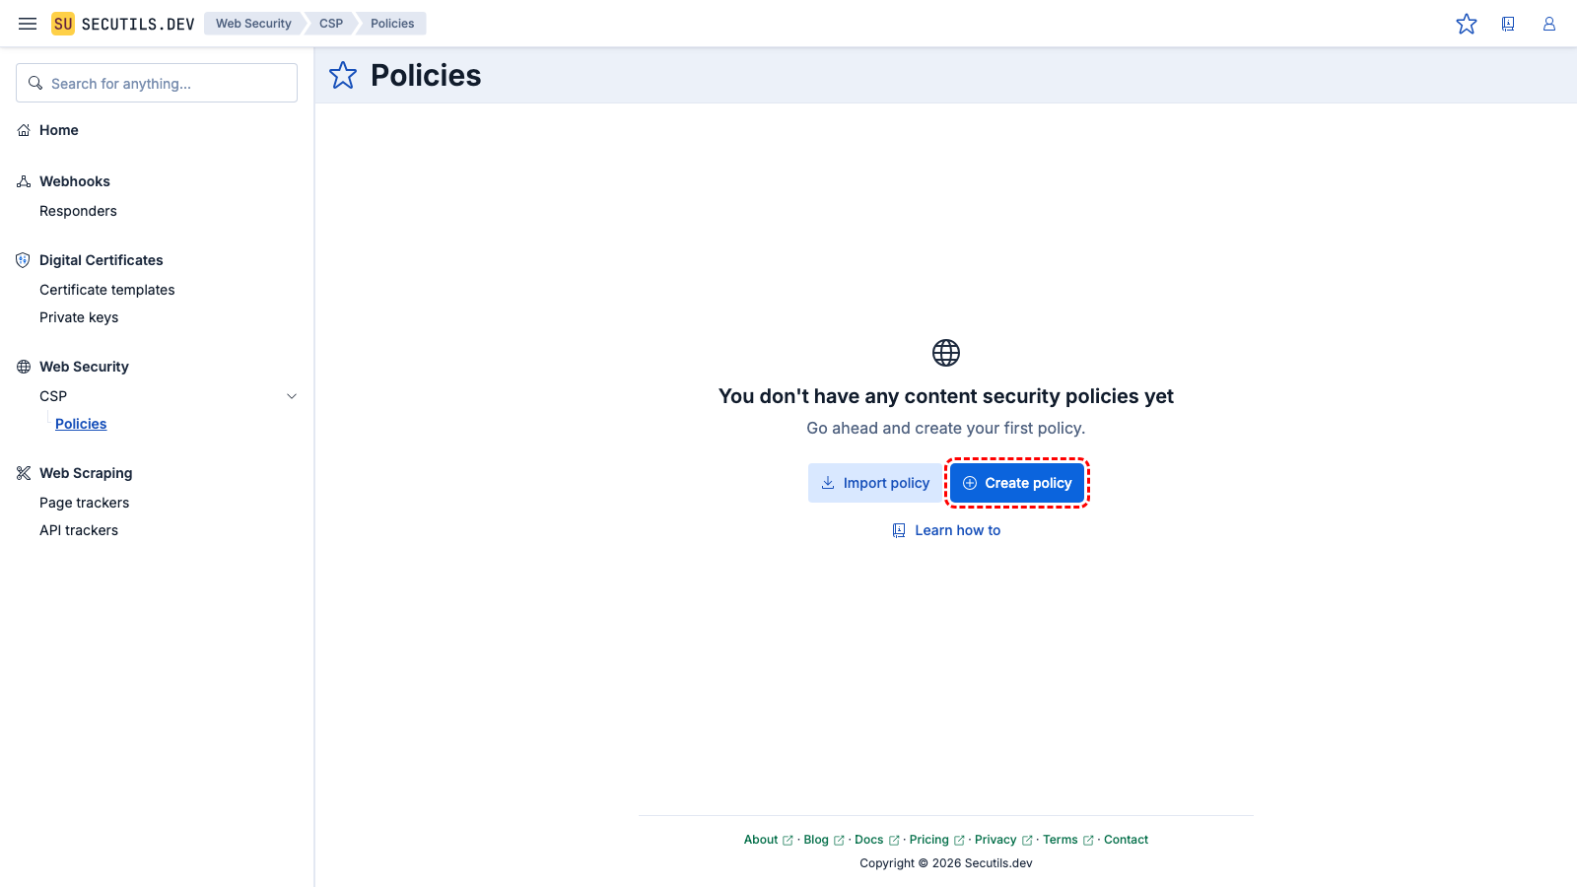This screenshot has width=1577, height=887.
Task: Open the hamburger navigation menu
Action: [x=28, y=24]
